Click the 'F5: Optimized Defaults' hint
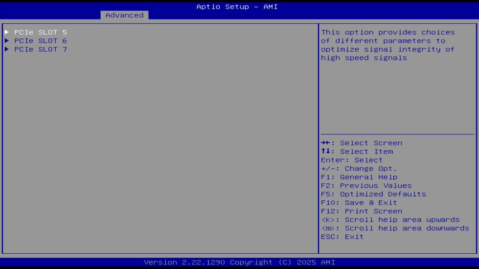This screenshot has height=269, width=479. coord(373,194)
